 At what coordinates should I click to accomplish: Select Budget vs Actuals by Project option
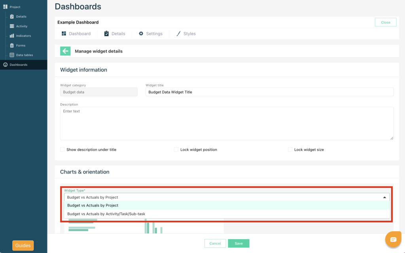click(227, 205)
